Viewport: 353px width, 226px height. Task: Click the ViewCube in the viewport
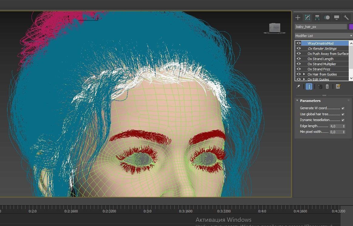pos(275,28)
